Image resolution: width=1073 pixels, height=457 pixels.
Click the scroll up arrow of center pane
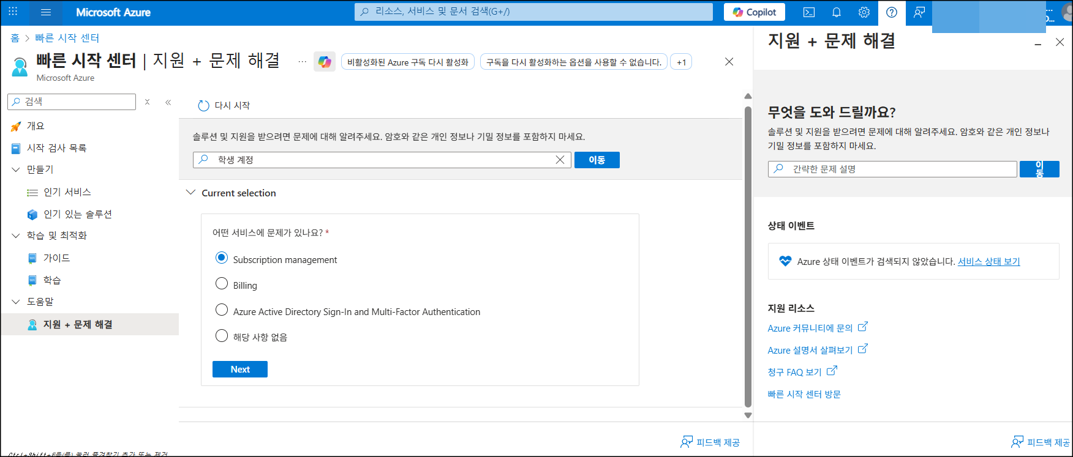pyautogui.click(x=748, y=97)
